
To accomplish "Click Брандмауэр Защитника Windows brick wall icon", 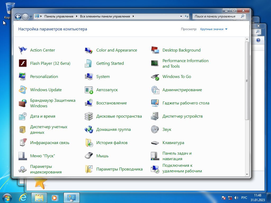I will [x=23, y=103].
